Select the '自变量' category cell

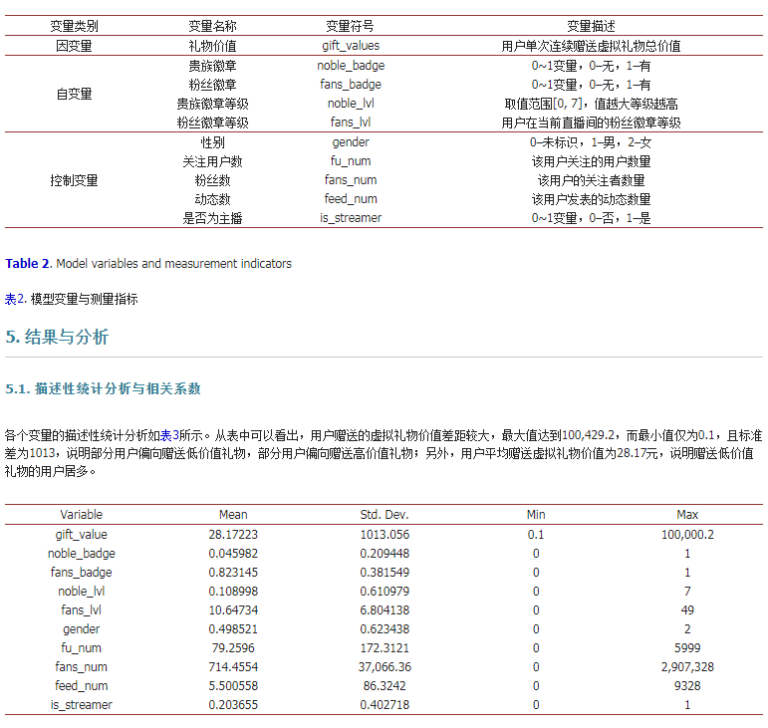coord(74,94)
